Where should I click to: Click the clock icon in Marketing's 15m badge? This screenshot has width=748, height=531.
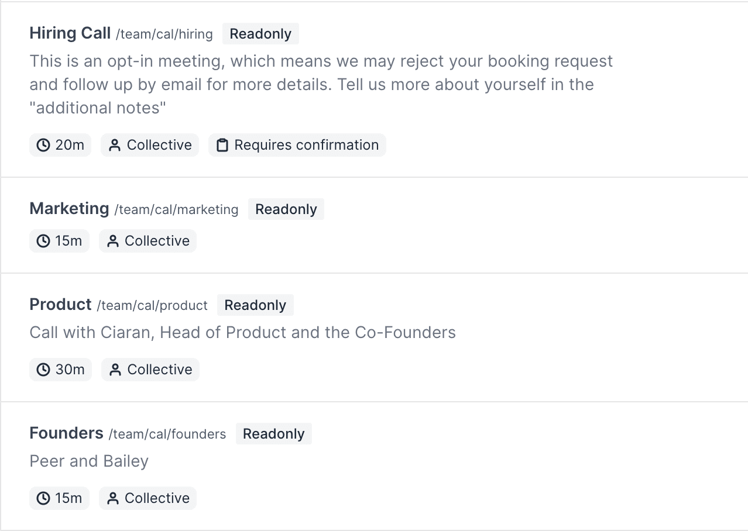coord(43,241)
